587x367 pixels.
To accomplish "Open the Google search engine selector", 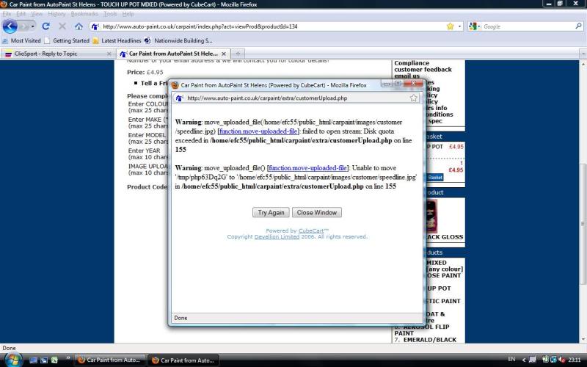I will point(473,26).
